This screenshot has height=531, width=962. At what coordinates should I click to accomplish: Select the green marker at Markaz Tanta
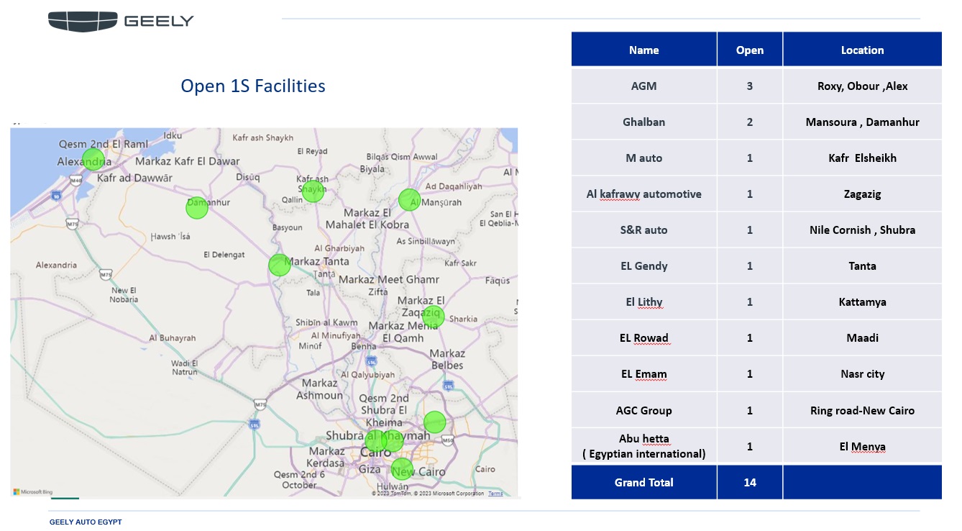pos(280,265)
